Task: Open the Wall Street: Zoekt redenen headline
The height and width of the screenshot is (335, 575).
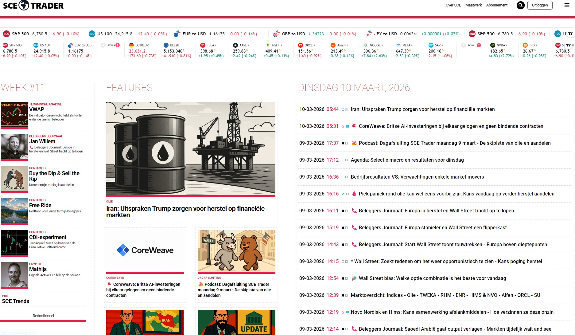Action: tap(446, 261)
